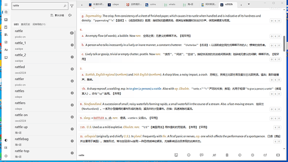Image resolution: width=288 pixels, height=162 pixels.
Task: Select rattle_2 entry from oaldpe
Action: (x=44, y=58)
